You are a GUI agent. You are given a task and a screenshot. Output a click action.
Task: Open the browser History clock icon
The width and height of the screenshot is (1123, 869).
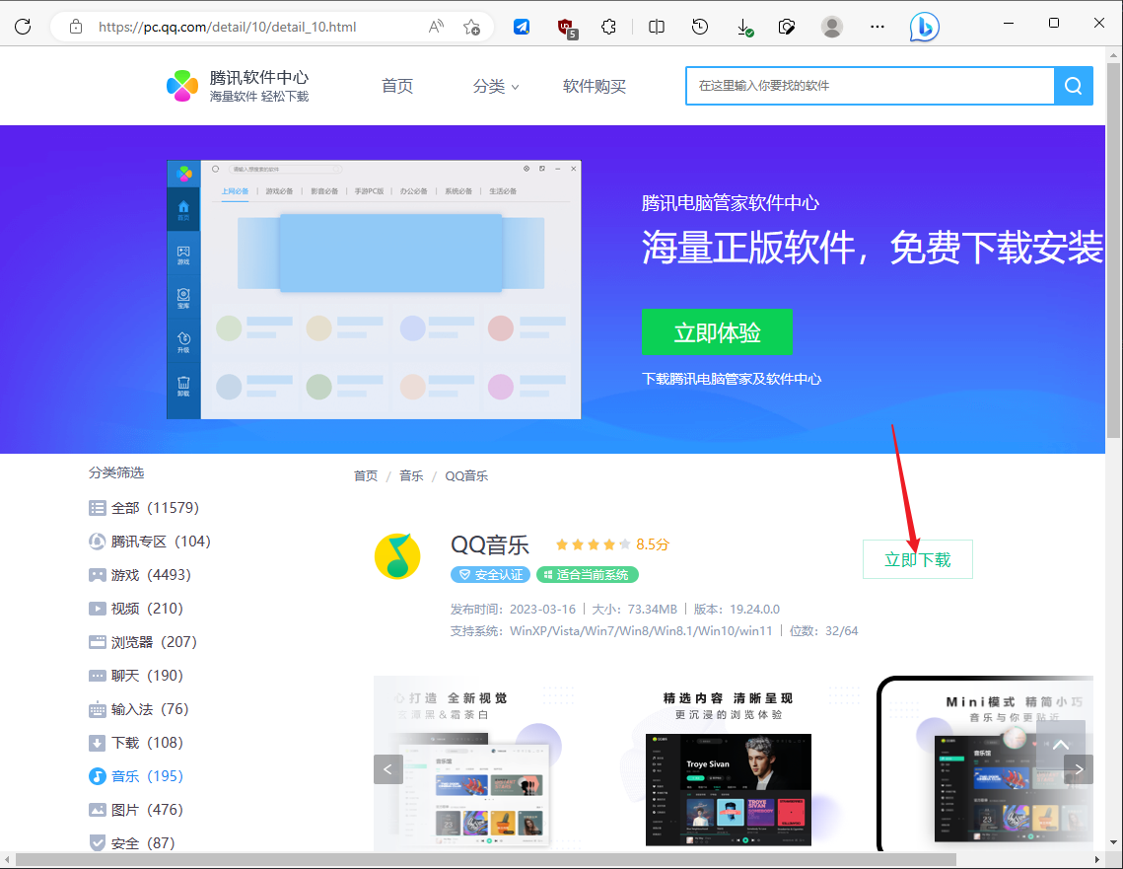click(x=700, y=27)
